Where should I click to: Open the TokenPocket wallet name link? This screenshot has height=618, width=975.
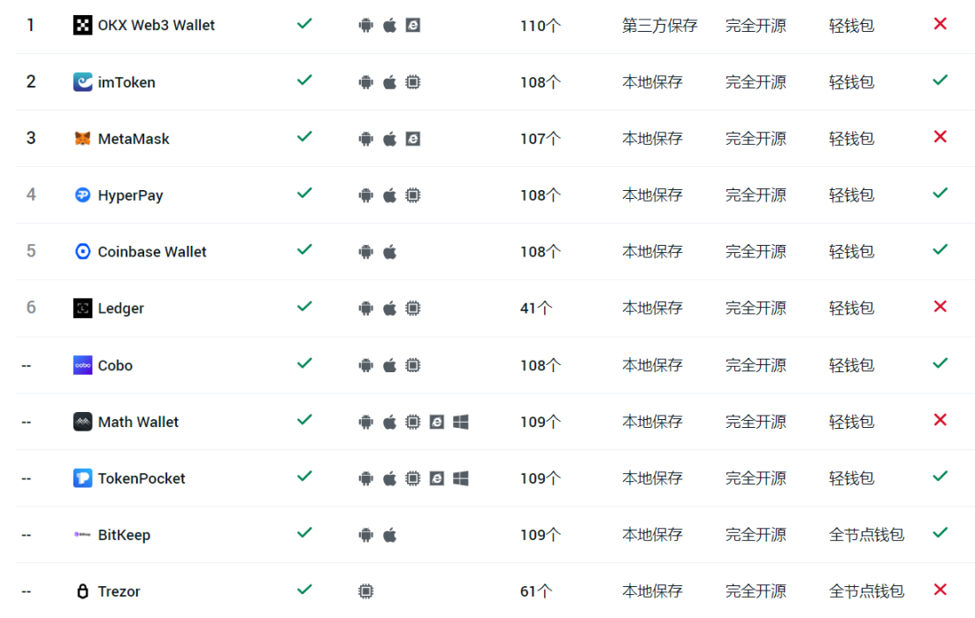tap(142, 478)
